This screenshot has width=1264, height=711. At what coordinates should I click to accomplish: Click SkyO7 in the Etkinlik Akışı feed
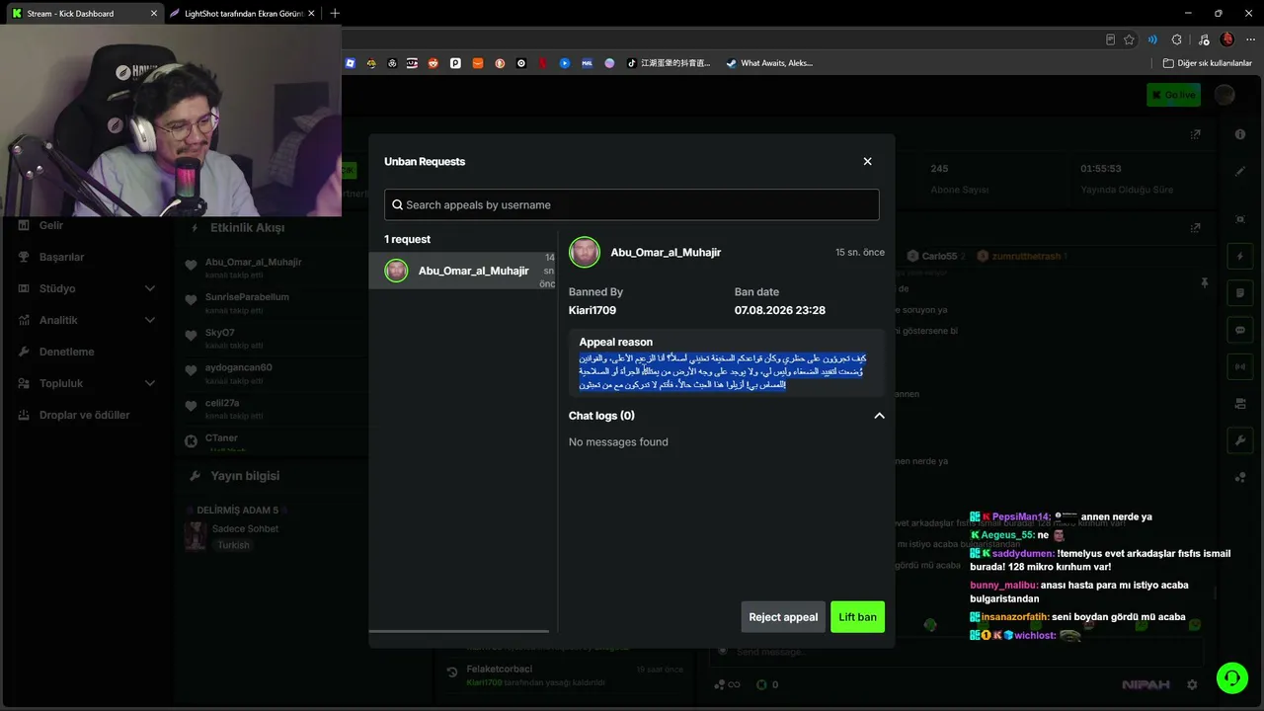point(220,333)
